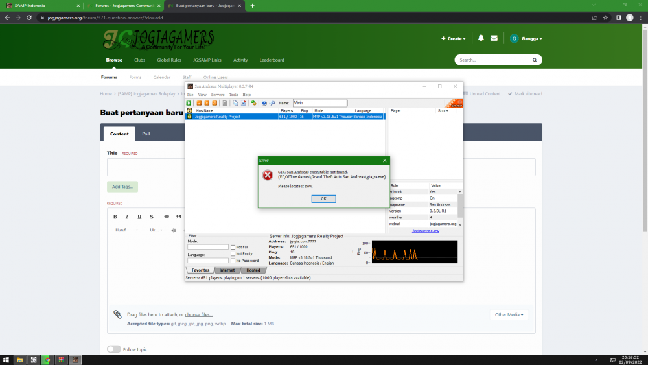Click the Mark site read link

click(525, 94)
